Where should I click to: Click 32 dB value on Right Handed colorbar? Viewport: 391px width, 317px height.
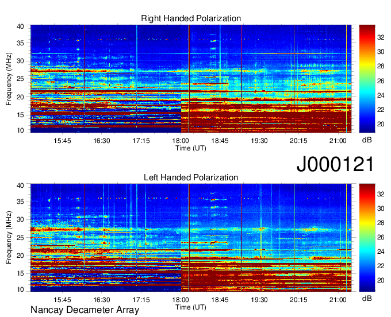click(381, 37)
